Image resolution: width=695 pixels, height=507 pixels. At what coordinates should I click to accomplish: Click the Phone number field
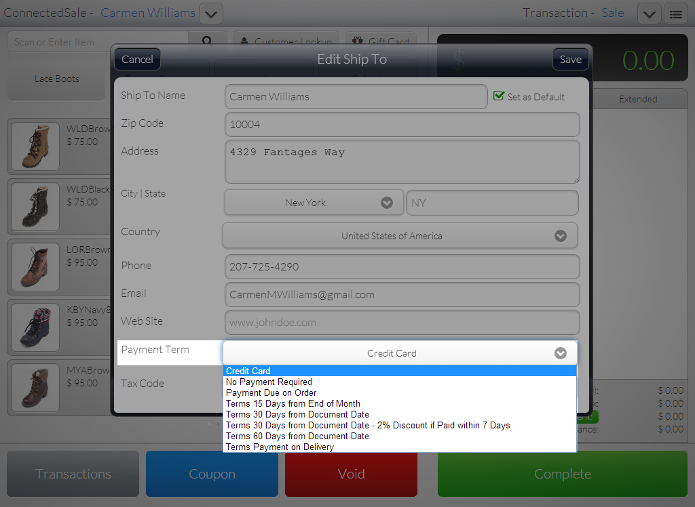click(x=402, y=266)
